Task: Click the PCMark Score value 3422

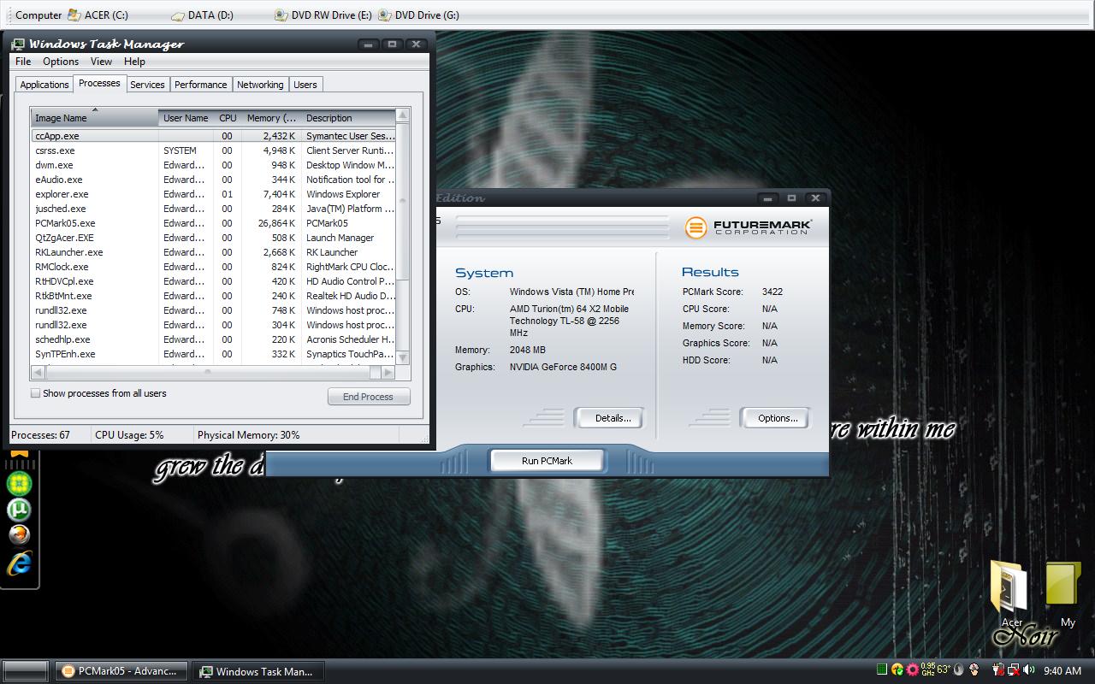Action: pos(772,292)
